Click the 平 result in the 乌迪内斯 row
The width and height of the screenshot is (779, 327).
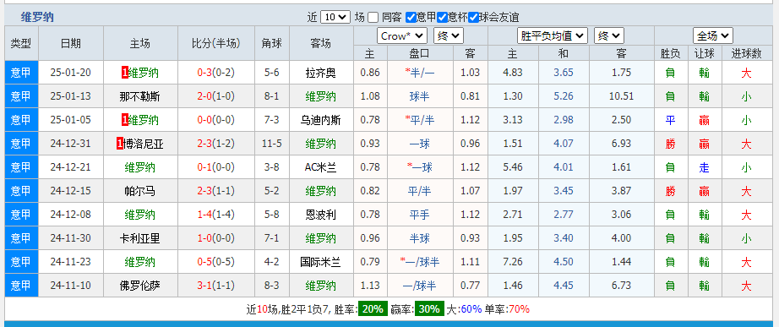coord(670,120)
